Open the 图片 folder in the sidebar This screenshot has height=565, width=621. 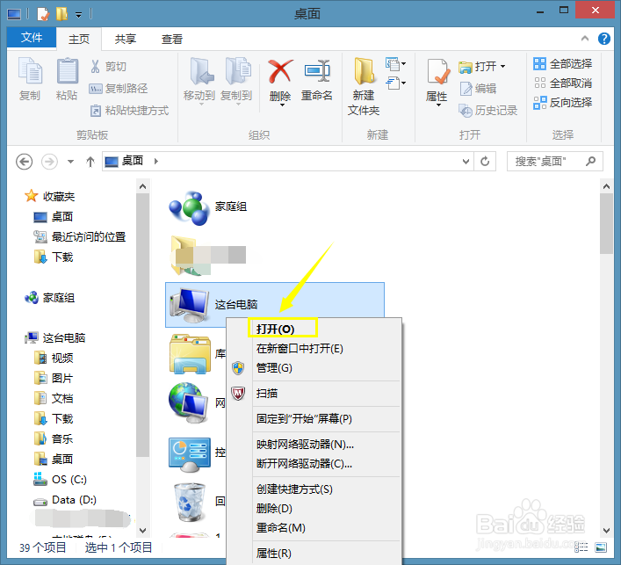coord(54,379)
